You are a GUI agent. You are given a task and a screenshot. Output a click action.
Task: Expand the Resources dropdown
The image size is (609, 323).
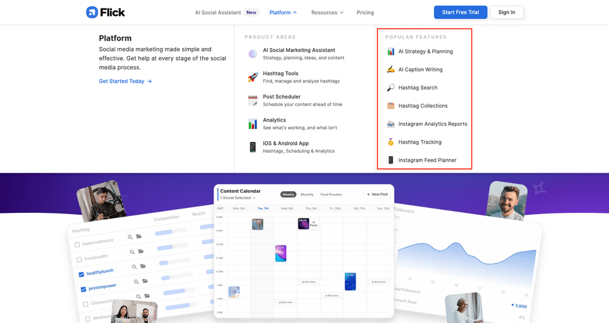[x=327, y=12]
